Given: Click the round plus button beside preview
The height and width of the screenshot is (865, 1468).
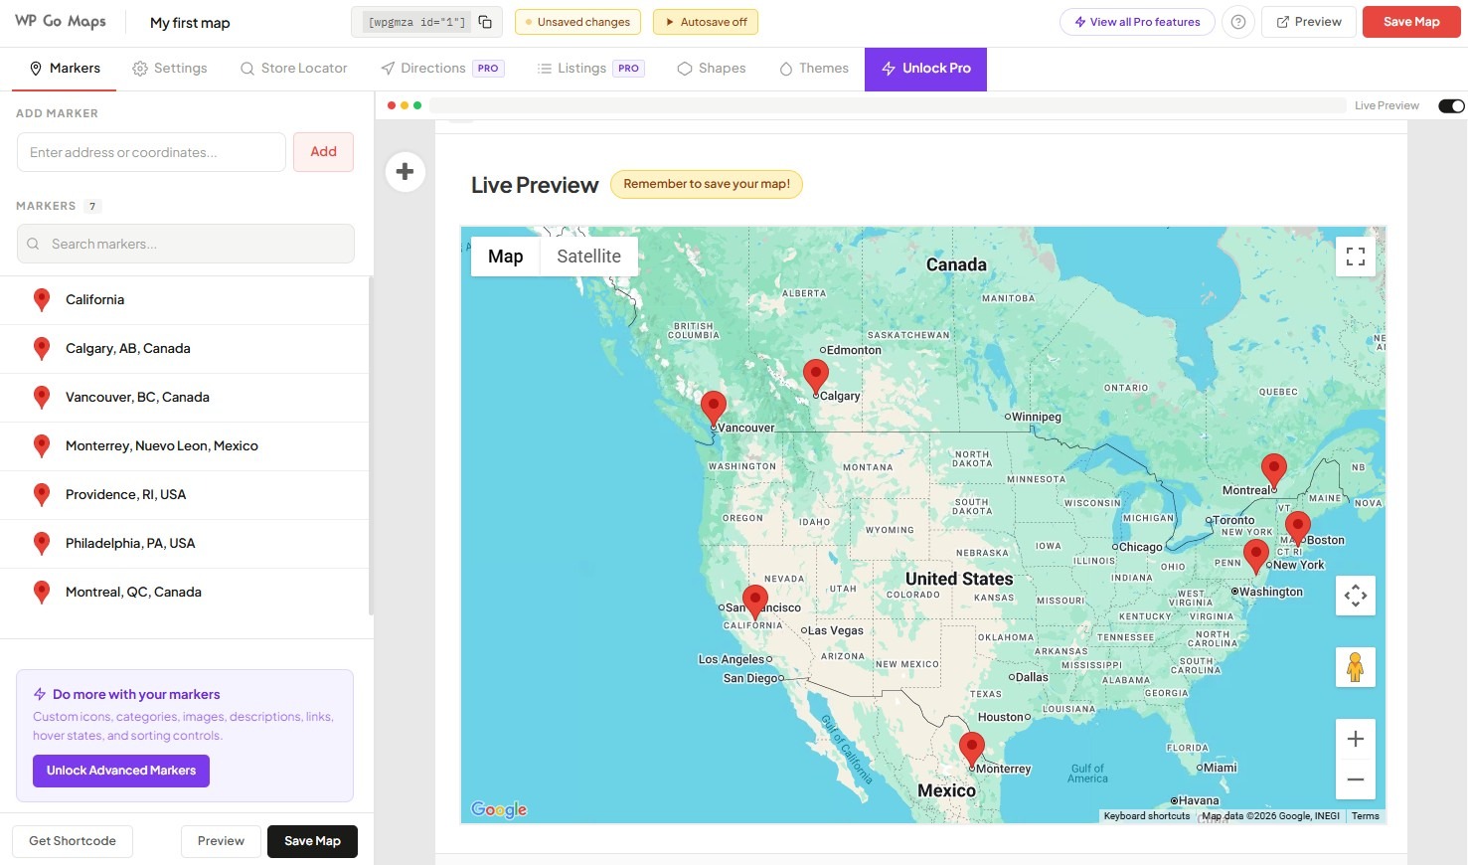Looking at the screenshot, I should [405, 172].
